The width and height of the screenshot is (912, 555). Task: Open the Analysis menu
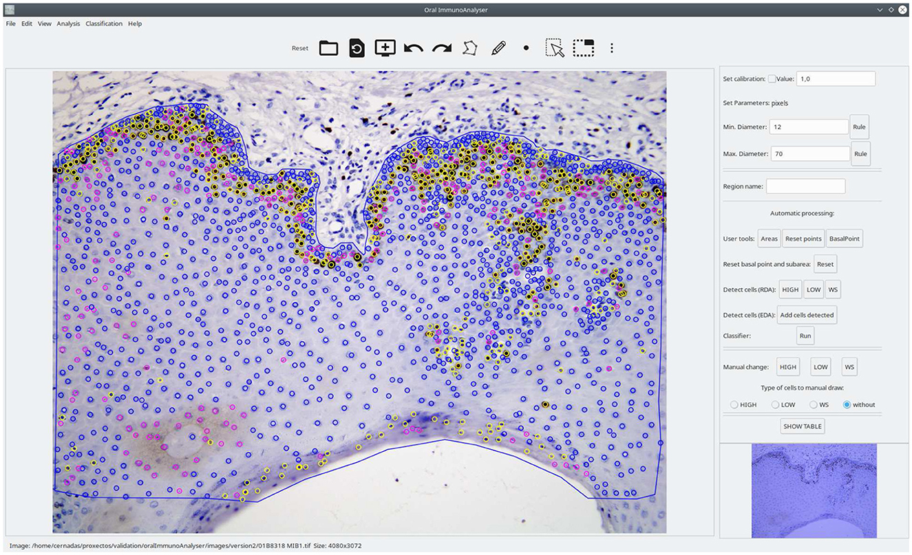pos(69,23)
